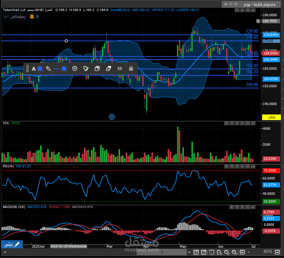Click the 175.60 price label on the axis
Viewport: 284px width, 258px height.
271,41
